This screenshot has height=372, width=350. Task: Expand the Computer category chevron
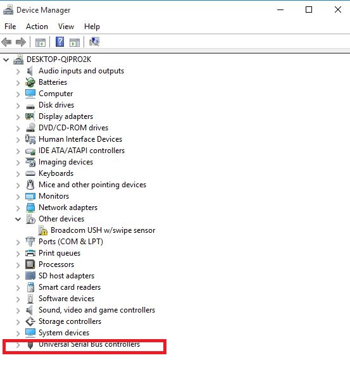coord(18,94)
